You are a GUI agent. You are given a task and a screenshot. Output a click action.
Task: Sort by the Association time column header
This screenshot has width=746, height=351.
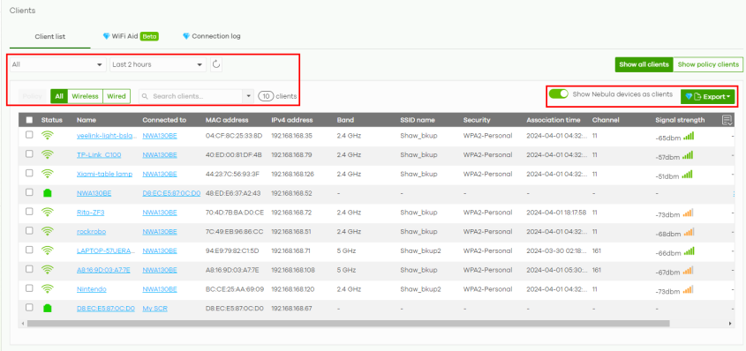coord(554,120)
